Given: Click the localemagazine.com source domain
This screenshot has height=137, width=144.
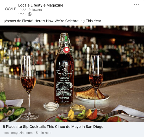Looking at the screenshot, I should (17, 133).
